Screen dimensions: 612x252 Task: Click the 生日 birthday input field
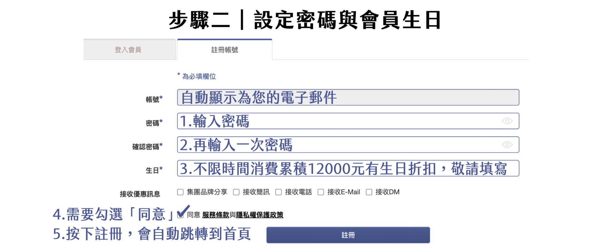coord(348,168)
